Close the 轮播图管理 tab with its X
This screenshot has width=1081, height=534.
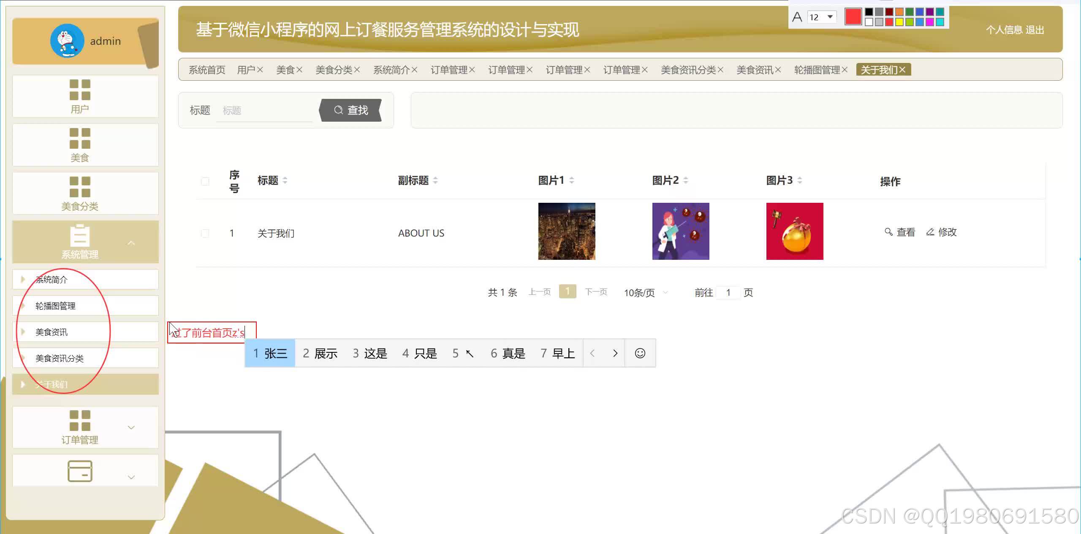point(844,70)
